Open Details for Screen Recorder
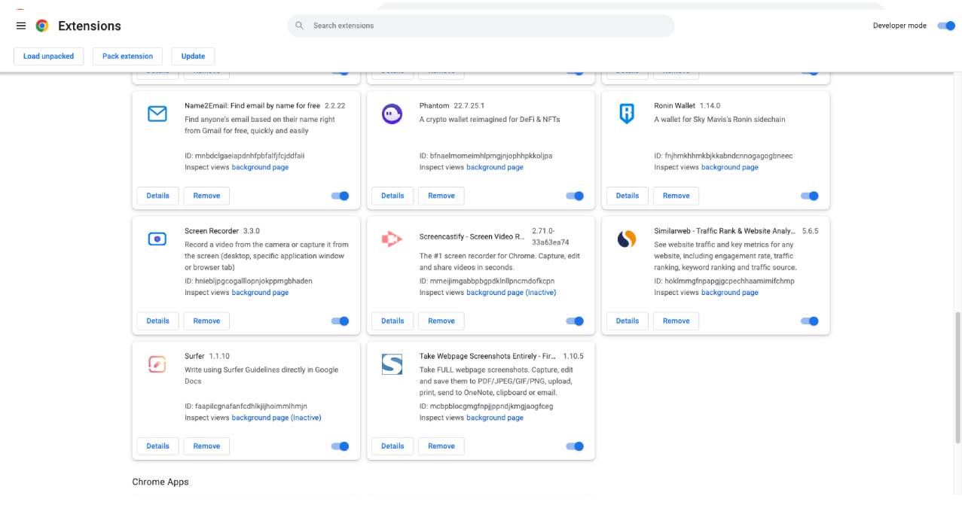The height and width of the screenshot is (505, 962). point(157,321)
